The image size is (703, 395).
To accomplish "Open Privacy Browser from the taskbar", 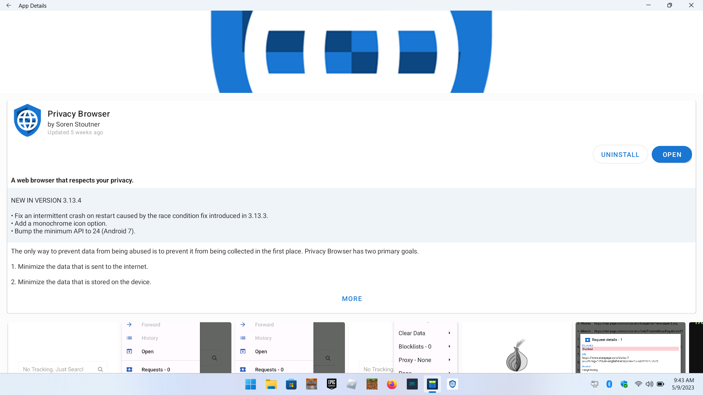I will click(x=453, y=384).
